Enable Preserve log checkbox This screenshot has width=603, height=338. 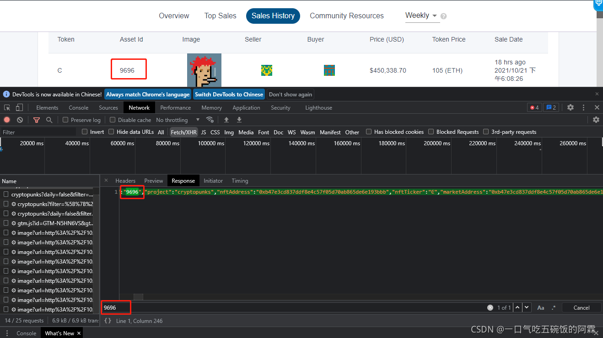click(65, 120)
